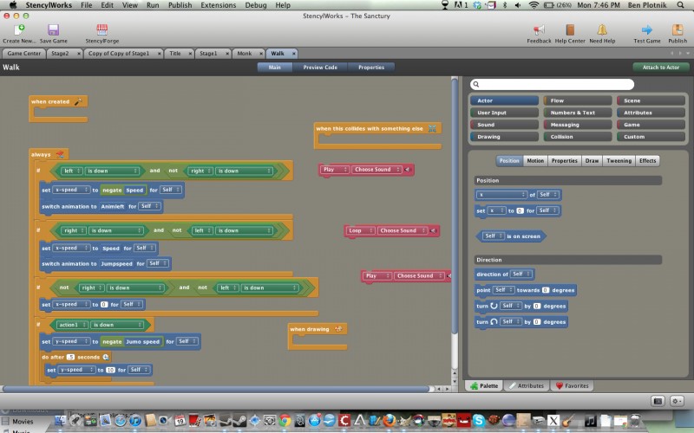This screenshot has width=694, height=433.
Task: Click the volume icon in menu bar
Action: pos(518,5)
